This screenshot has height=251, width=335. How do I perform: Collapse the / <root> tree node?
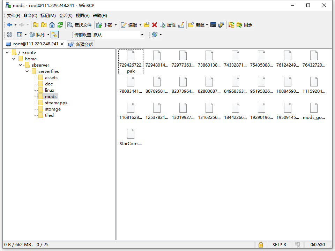point(7,53)
